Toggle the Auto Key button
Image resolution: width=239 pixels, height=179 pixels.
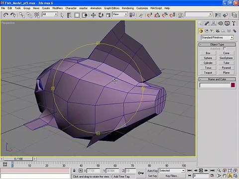point(152,171)
